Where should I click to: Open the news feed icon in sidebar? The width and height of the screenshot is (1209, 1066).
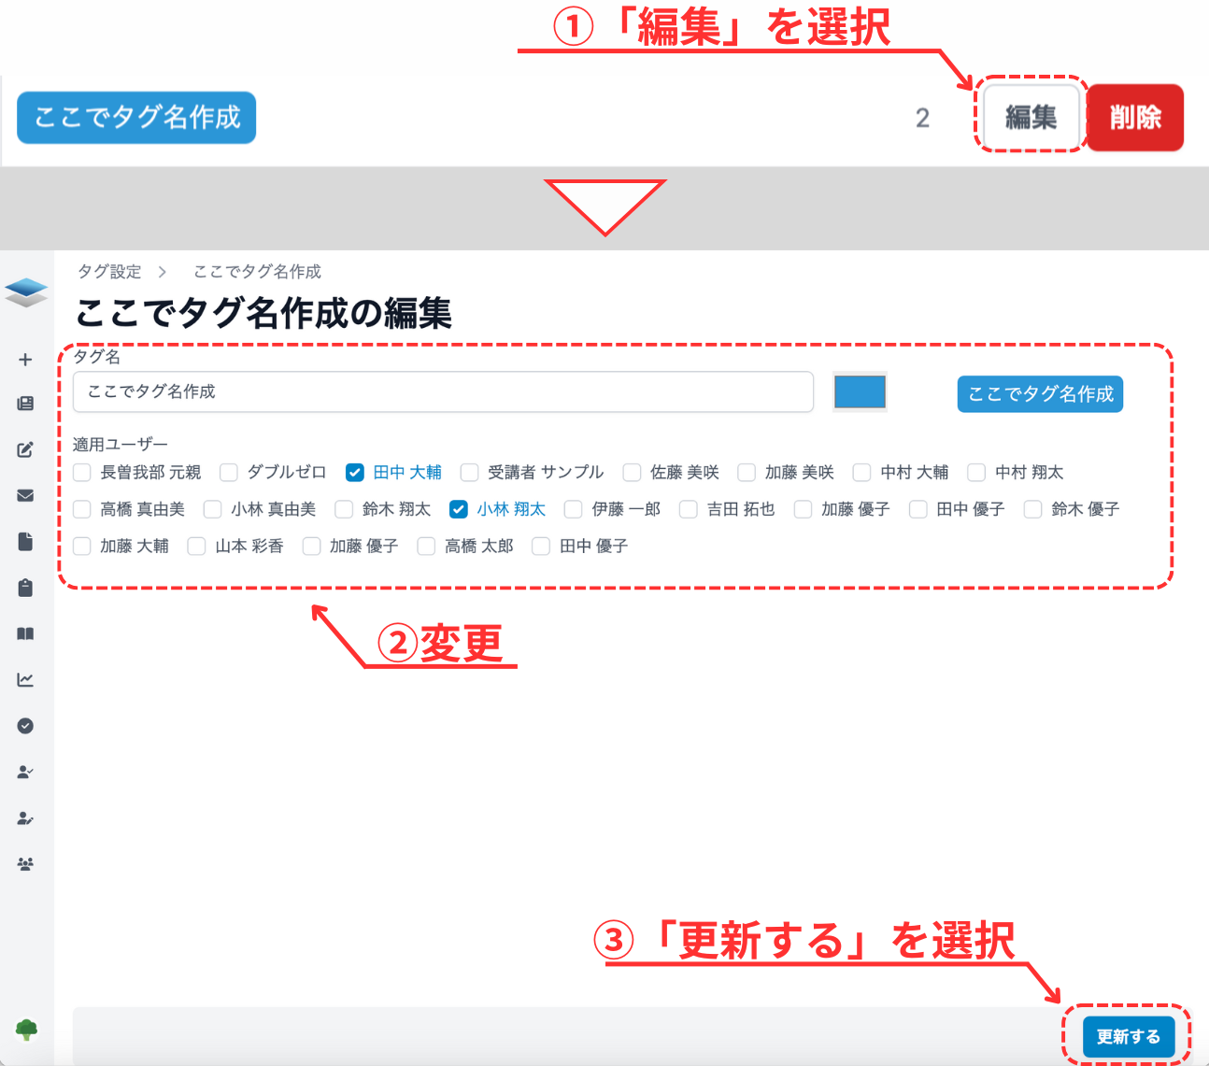pyautogui.click(x=25, y=404)
